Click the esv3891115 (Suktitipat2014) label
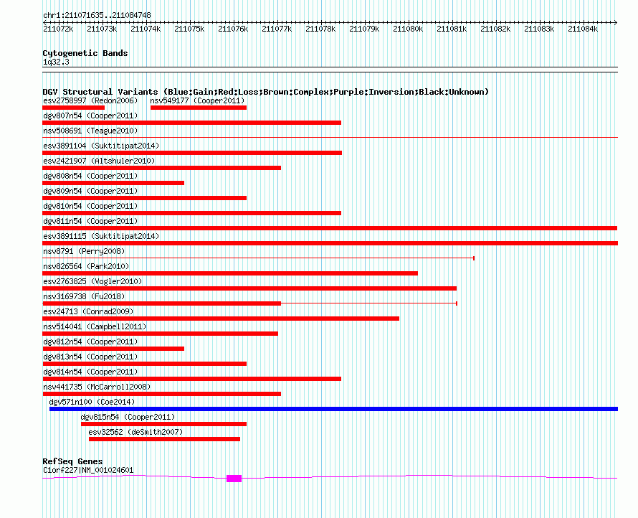 (101, 236)
